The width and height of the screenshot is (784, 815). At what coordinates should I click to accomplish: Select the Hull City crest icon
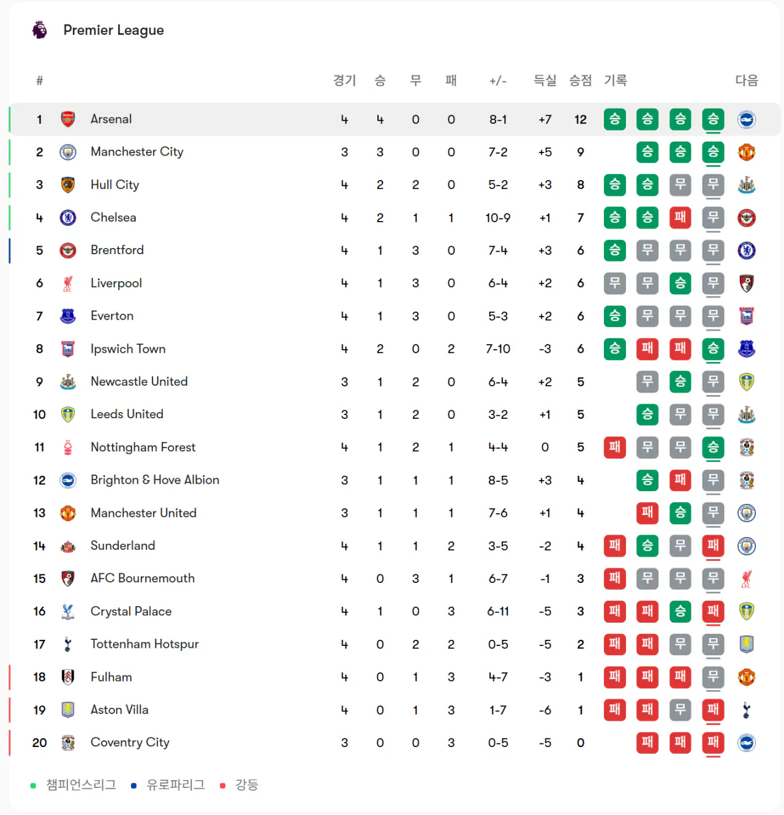68,185
